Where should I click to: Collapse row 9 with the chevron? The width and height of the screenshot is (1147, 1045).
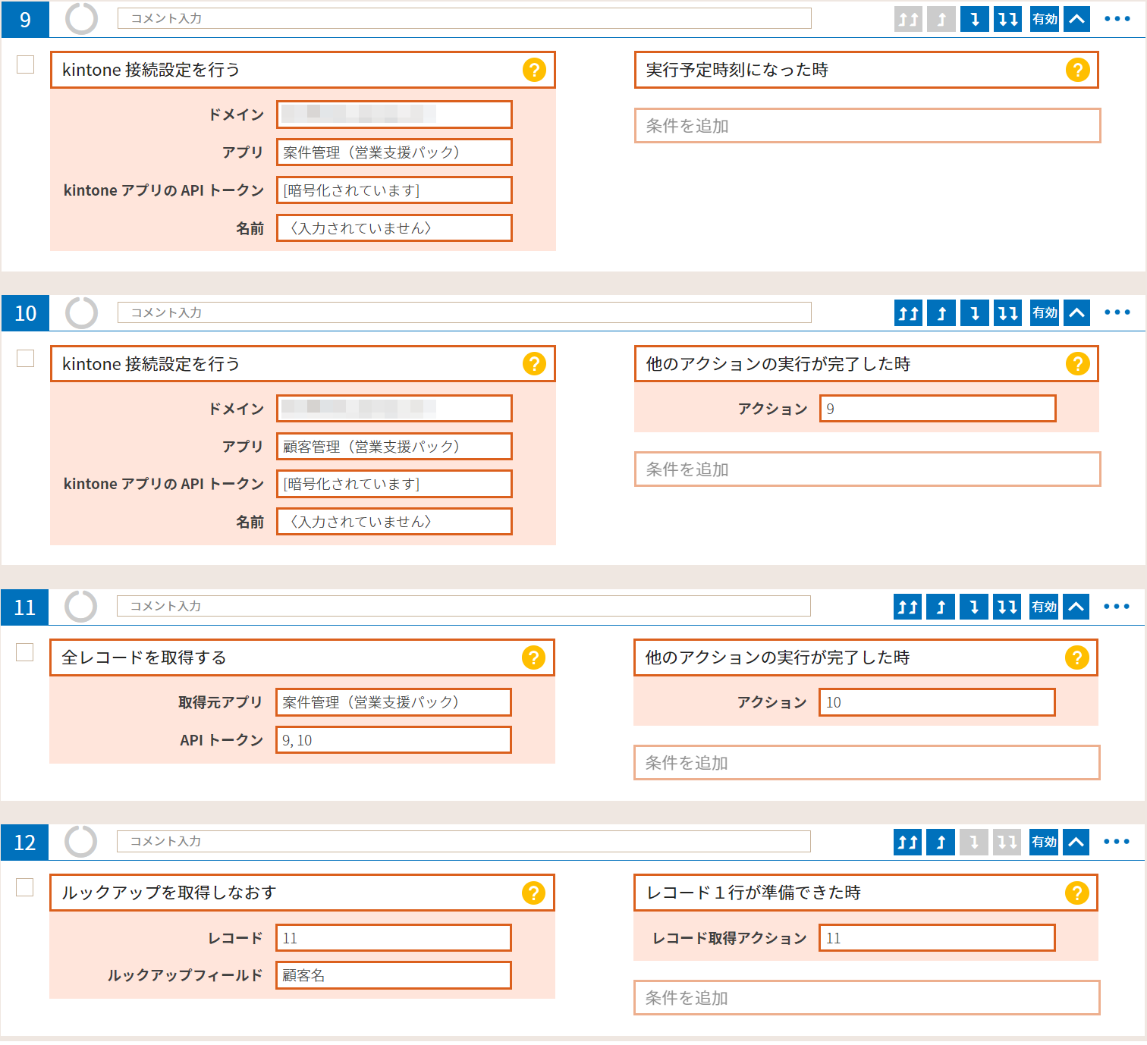1077,19
